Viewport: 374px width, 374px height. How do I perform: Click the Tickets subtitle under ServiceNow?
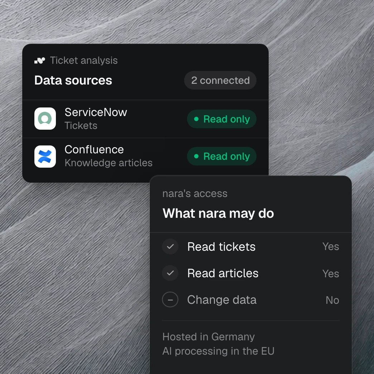click(81, 126)
